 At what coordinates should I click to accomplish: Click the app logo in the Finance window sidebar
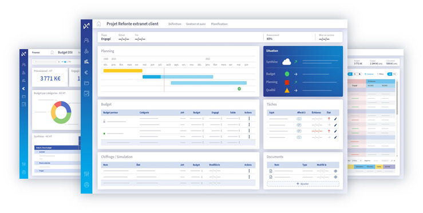pos(23,54)
